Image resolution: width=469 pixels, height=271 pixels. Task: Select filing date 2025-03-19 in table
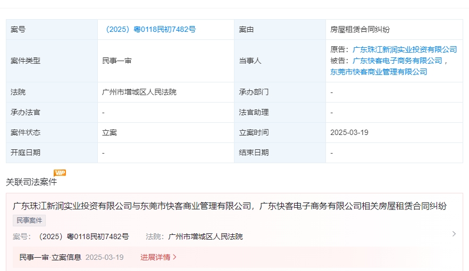(x=349, y=132)
